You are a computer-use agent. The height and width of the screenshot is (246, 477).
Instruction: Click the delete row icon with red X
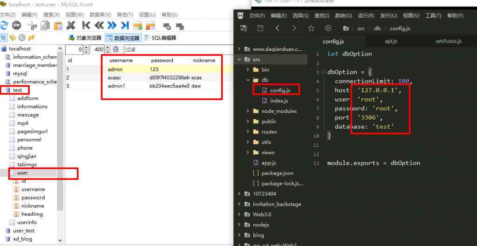click(150, 25)
